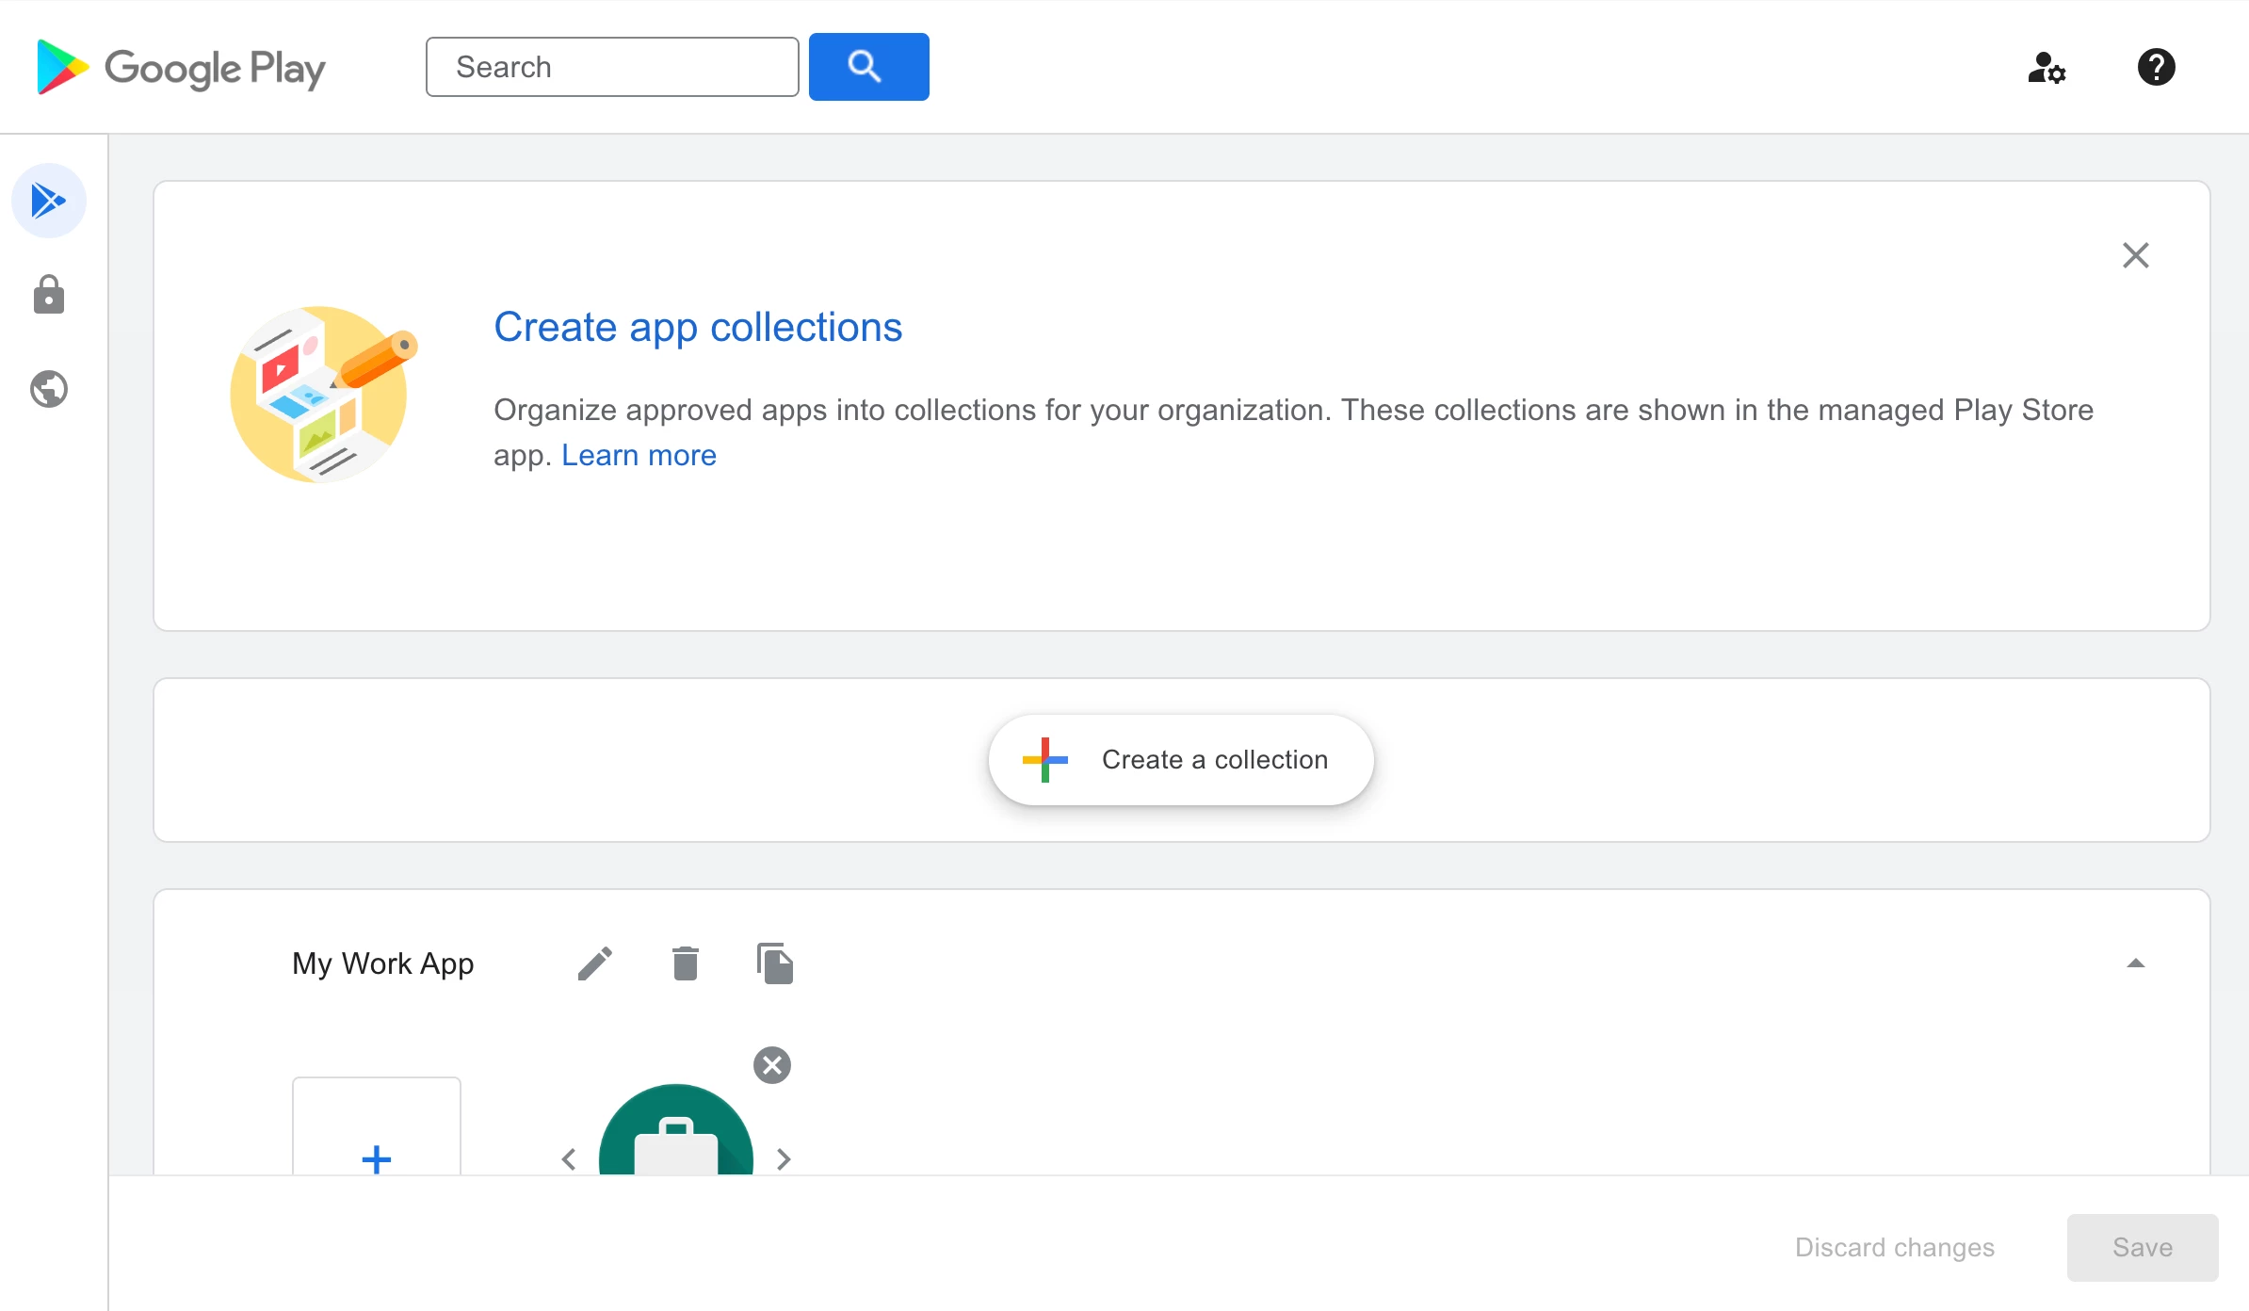
Task: Edit the My Work App collection name
Action: [x=595, y=963]
